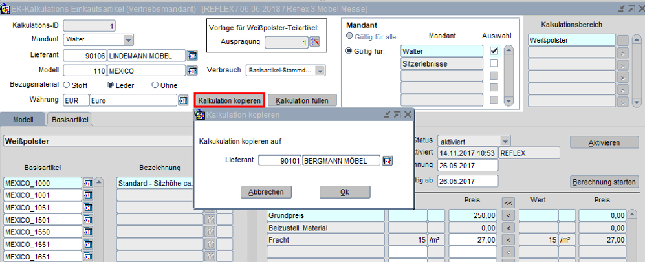Image resolution: width=645 pixels, height=262 pixels.
Task: Open lookup icon next to Modell MEXICO
Action: pyautogui.click(x=191, y=70)
